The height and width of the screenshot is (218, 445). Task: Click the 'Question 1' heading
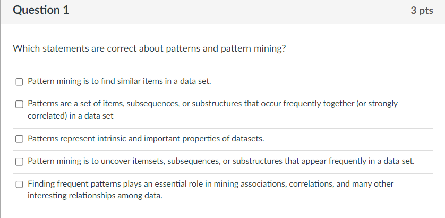point(40,11)
